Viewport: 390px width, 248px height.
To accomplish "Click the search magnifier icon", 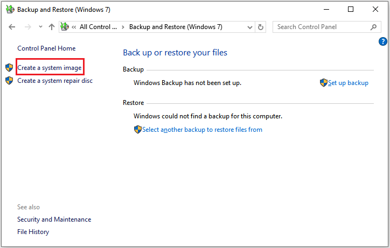I will point(373,27).
